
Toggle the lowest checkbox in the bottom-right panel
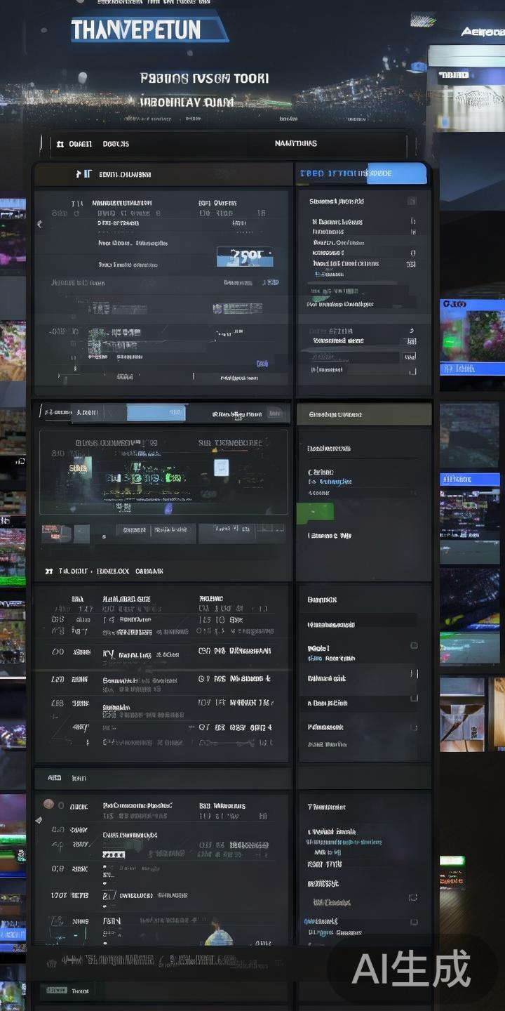pyautogui.click(x=414, y=922)
